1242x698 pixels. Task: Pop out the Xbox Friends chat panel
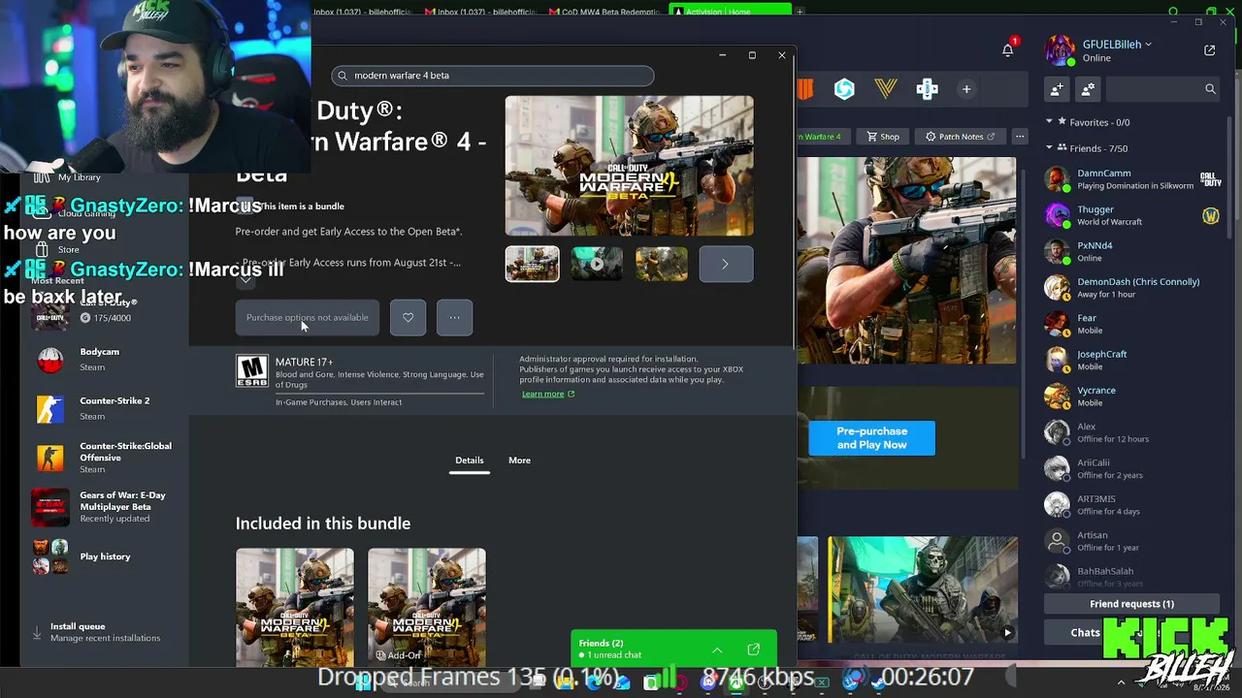tap(753, 650)
